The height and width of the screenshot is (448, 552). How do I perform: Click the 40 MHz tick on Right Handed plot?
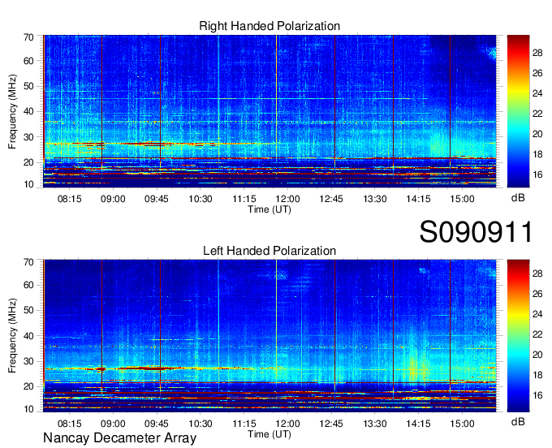28,111
